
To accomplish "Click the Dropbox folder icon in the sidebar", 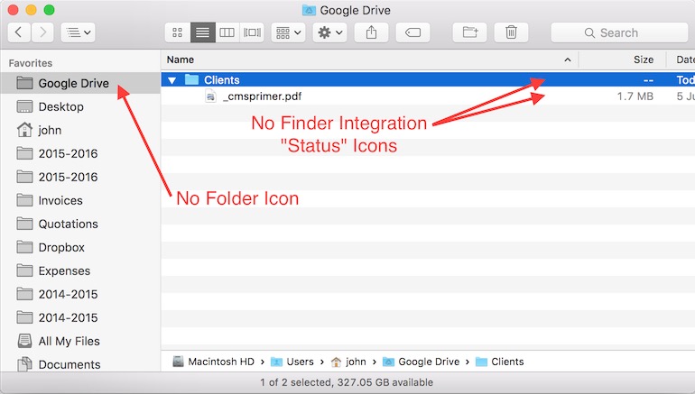I will tap(24, 247).
